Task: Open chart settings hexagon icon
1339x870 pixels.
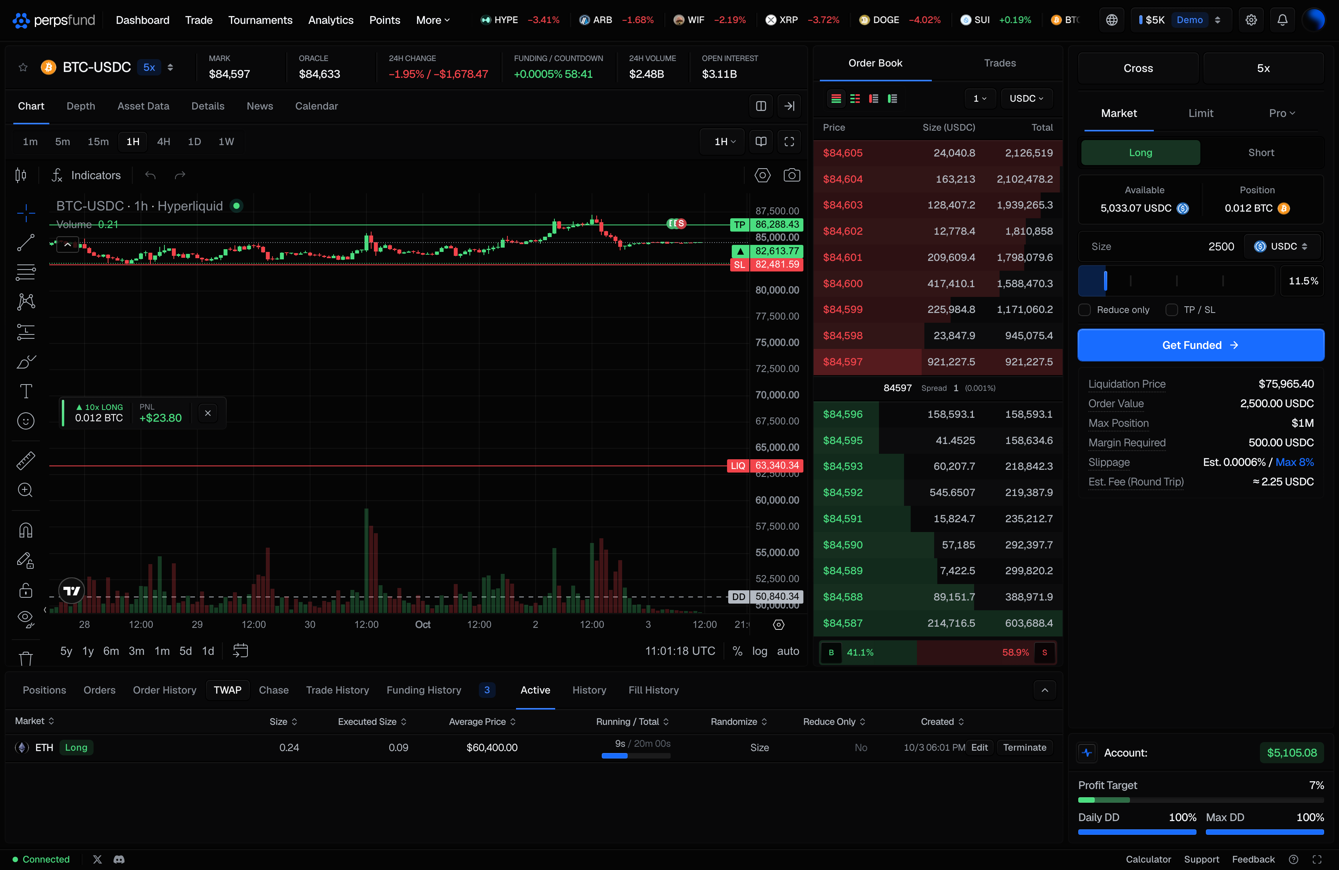Action: 762,175
